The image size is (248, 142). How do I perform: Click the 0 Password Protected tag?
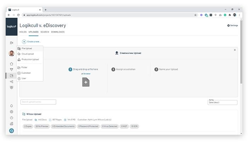[x=88, y=126]
